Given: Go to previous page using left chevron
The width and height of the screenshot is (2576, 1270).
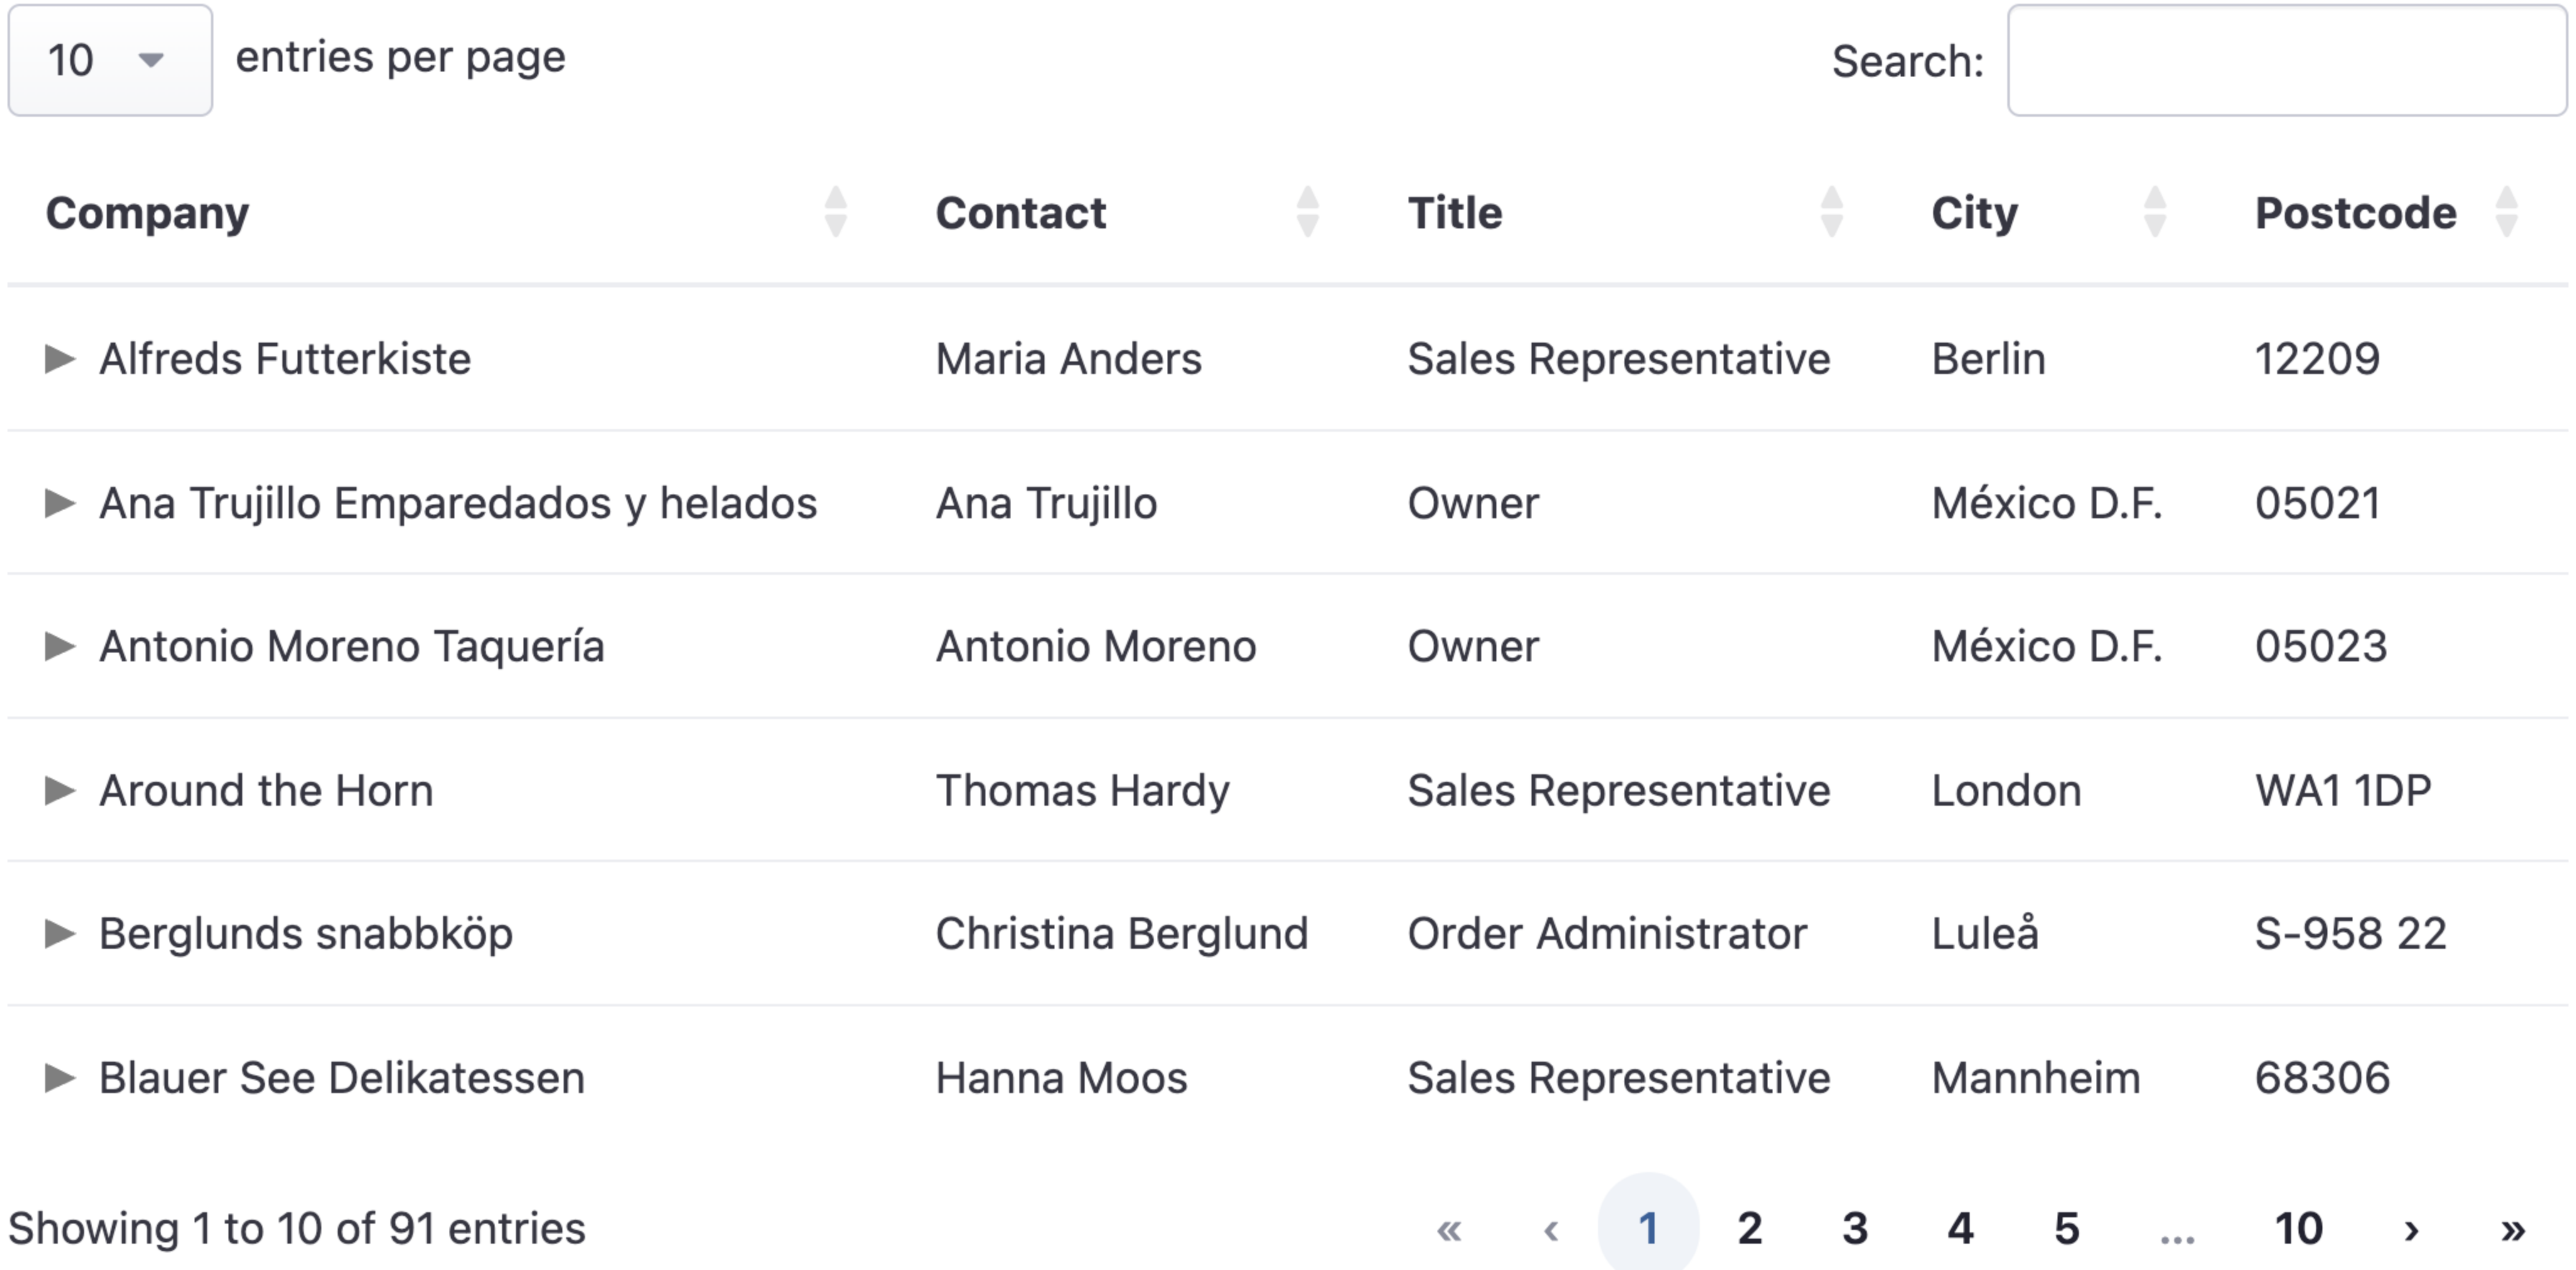Looking at the screenshot, I should [x=1550, y=1228].
